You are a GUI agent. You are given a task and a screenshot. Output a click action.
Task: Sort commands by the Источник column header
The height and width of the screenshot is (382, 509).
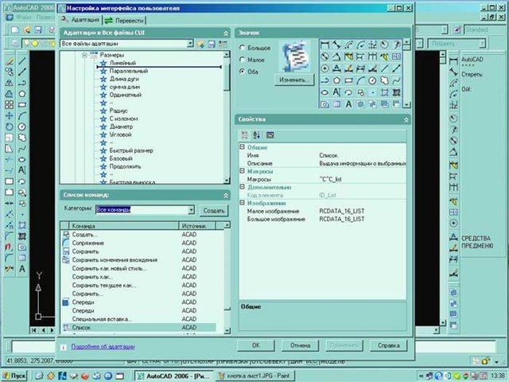(197, 225)
